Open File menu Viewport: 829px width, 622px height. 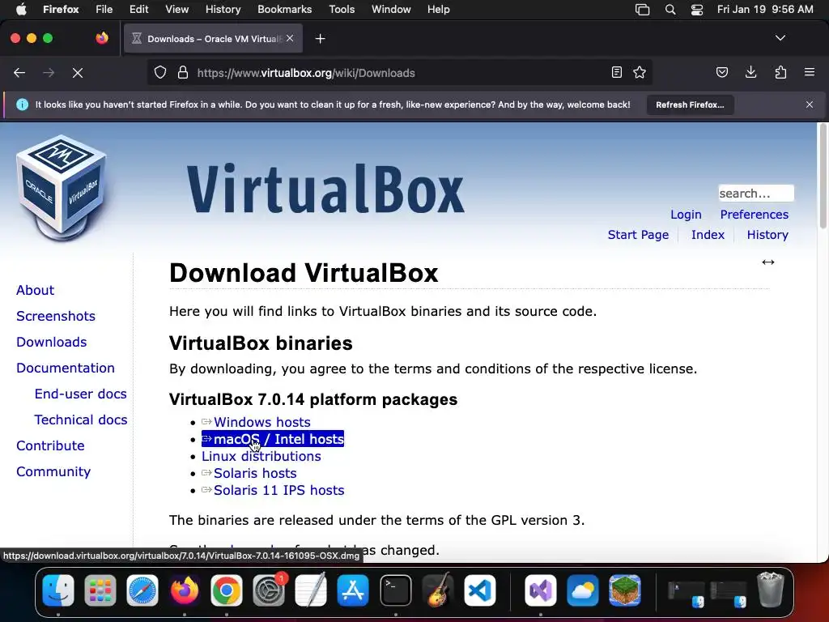pos(104,9)
